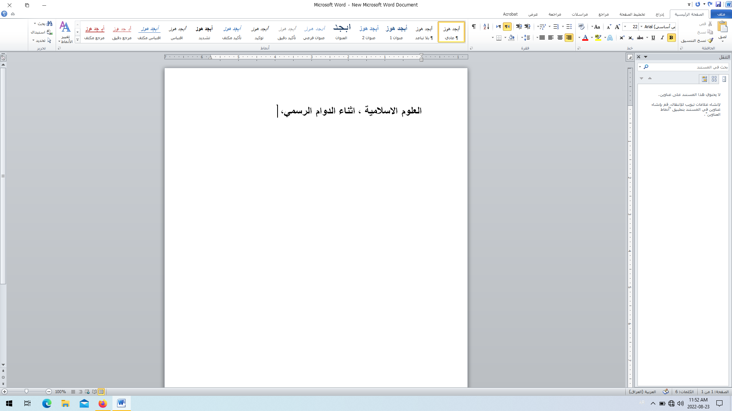Toggle Underline formatting button
The height and width of the screenshot is (411, 732).
[653, 38]
